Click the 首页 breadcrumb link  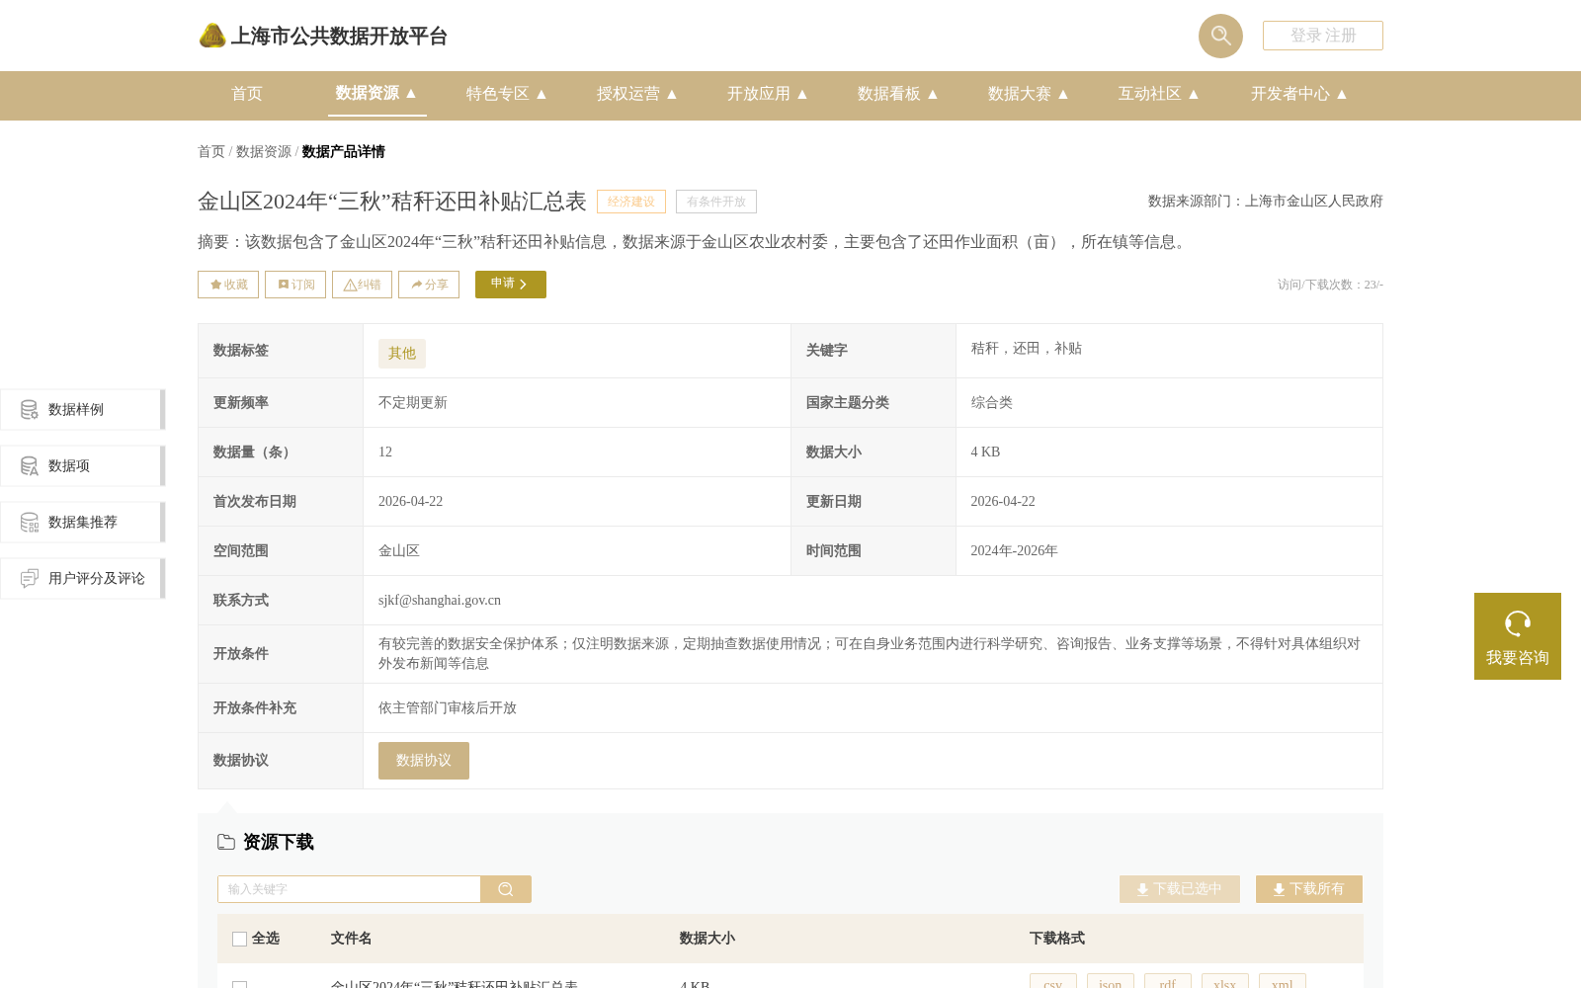click(211, 152)
